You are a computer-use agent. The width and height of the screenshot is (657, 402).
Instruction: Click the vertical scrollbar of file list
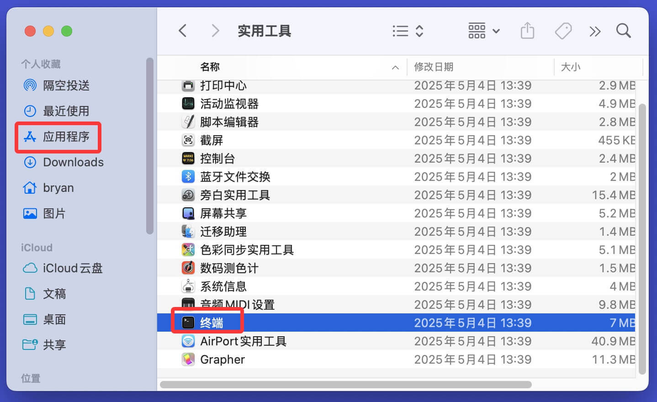click(x=642, y=238)
